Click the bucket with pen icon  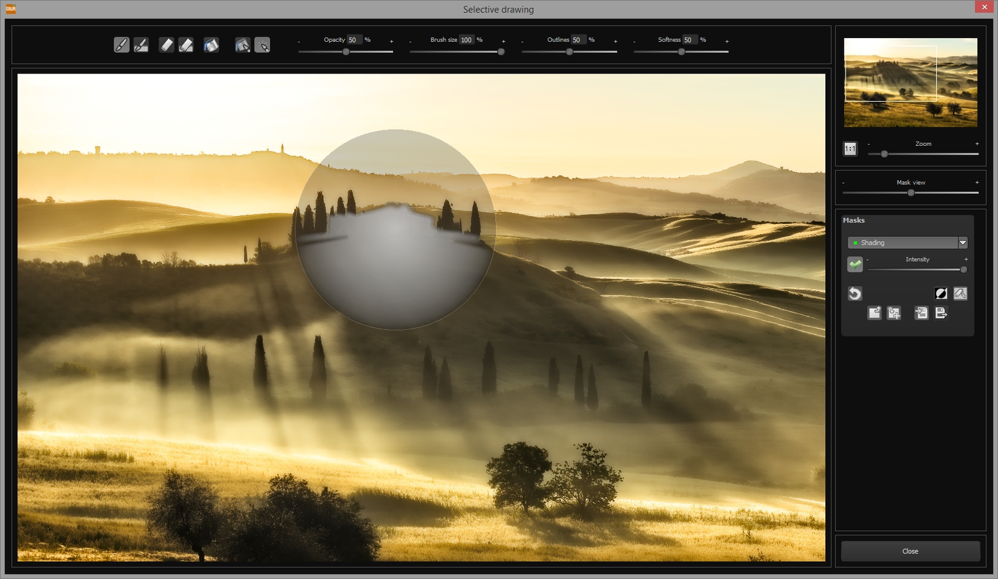[x=243, y=45]
